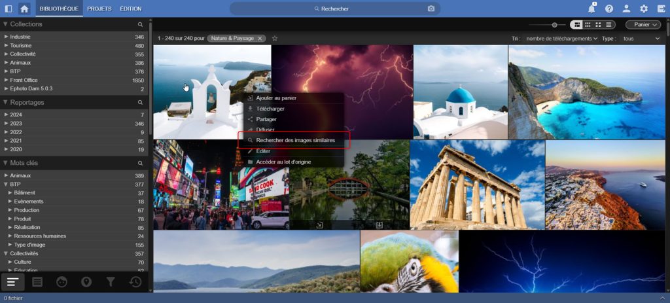
Task: Open the map location panel
Action: click(x=85, y=282)
